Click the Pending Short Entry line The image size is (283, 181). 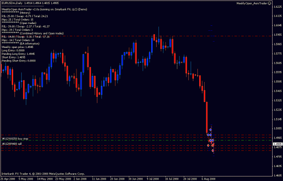[x=19, y=61]
